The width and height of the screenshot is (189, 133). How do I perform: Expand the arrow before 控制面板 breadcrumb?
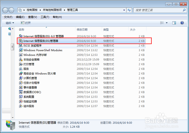(x=24, y=10)
